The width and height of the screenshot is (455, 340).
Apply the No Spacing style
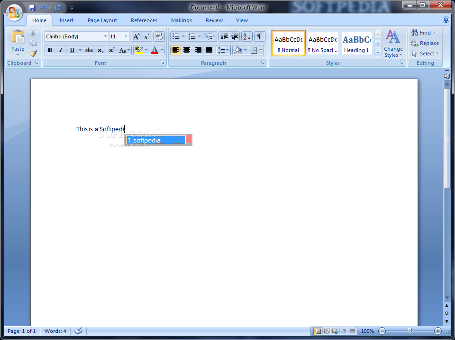[x=322, y=44]
